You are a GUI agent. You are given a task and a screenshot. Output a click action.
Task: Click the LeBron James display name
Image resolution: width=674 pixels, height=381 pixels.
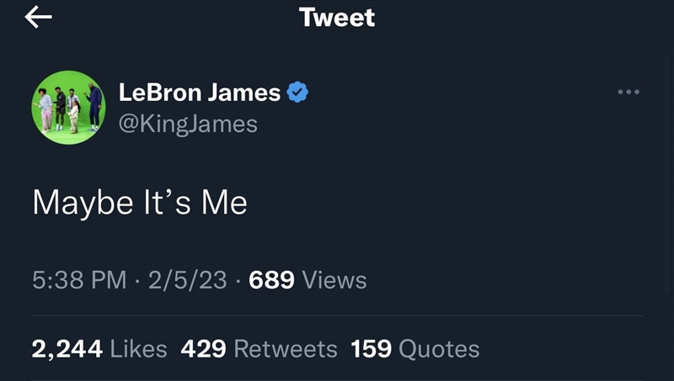point(200,93)
